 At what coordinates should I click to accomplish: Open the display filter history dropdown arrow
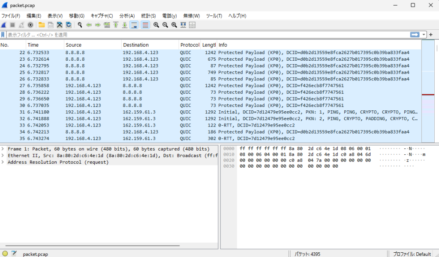pos(424,35)
